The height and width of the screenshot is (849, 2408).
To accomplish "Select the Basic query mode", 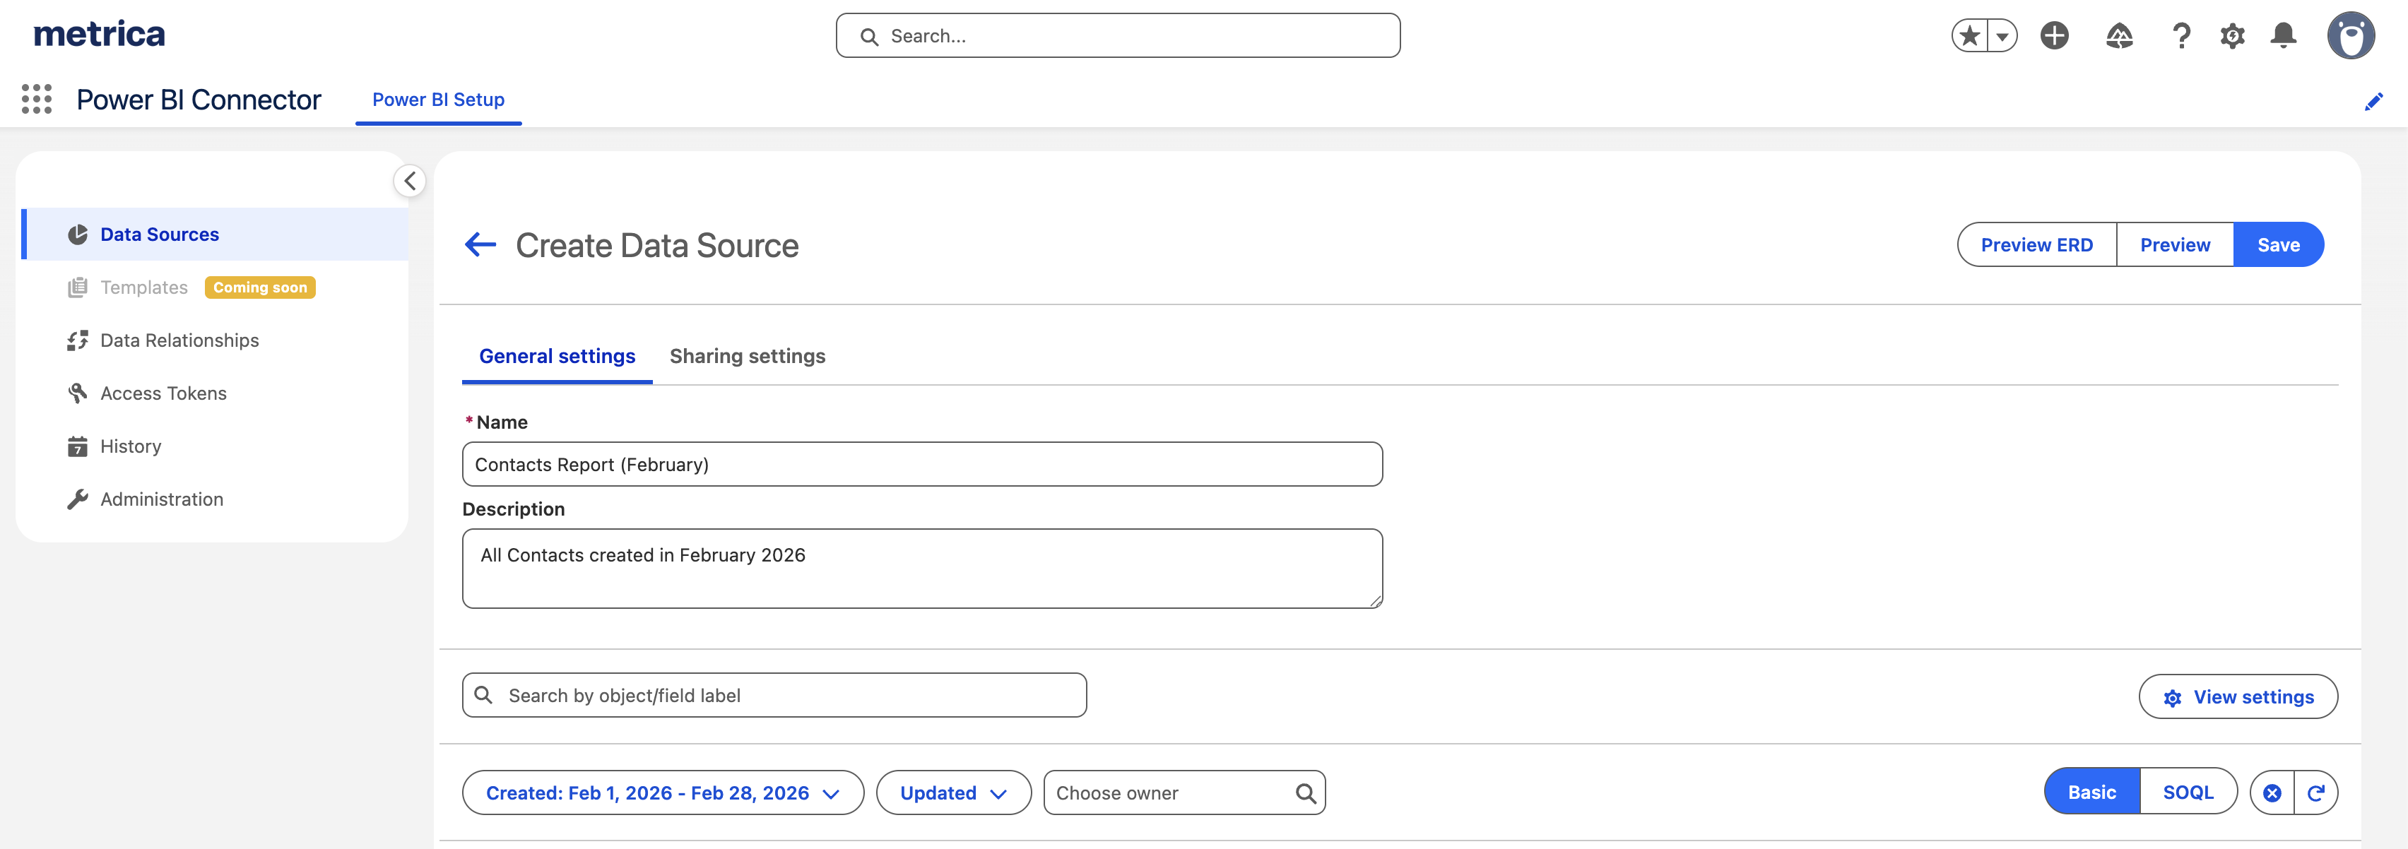I will tap(2091, 792).
